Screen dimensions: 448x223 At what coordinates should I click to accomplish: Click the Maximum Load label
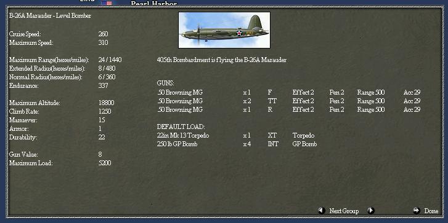point(31,163)
